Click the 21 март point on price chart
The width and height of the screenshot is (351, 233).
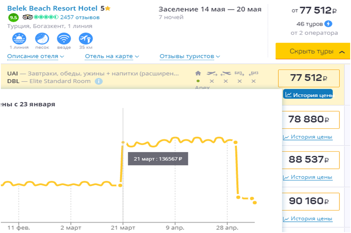[123, 142]
